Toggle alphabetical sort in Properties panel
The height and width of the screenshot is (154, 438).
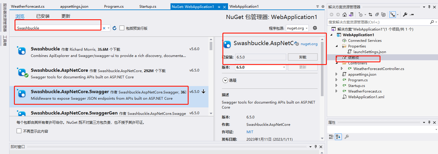click(x=338, y=137)
